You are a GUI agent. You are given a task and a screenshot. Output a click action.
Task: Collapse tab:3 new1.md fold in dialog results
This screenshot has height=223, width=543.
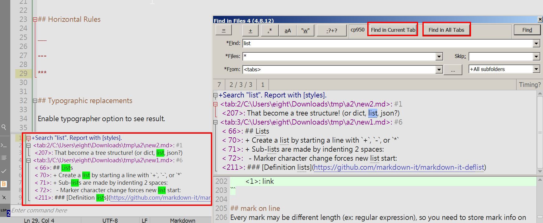click(215, 122)
